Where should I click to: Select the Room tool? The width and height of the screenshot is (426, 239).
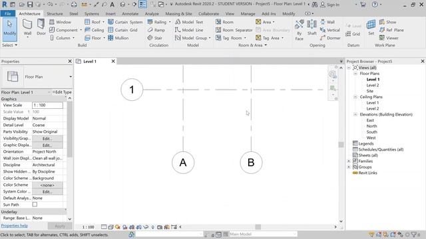click(x=224, y=22)
